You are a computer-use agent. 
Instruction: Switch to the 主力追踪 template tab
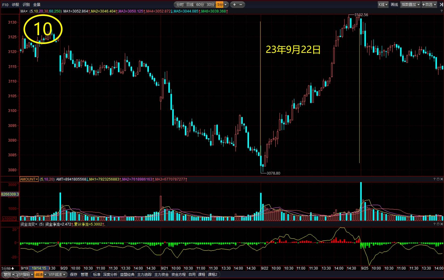point(144,275)
